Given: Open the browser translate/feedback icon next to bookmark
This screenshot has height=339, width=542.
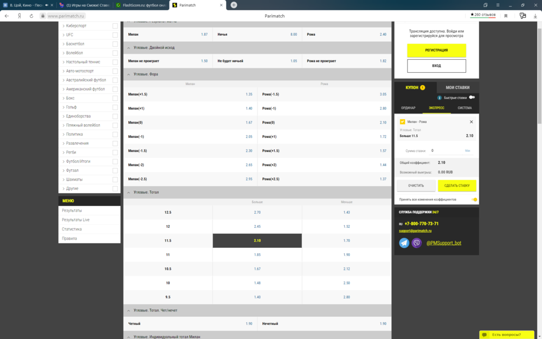Looking at the screenshot, I should 522,16.
